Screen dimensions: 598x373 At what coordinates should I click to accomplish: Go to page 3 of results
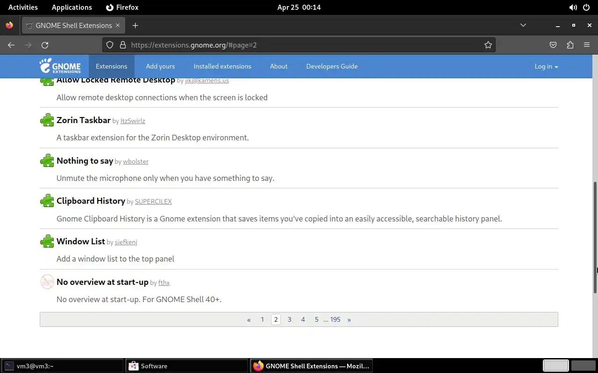coord(289,319)
